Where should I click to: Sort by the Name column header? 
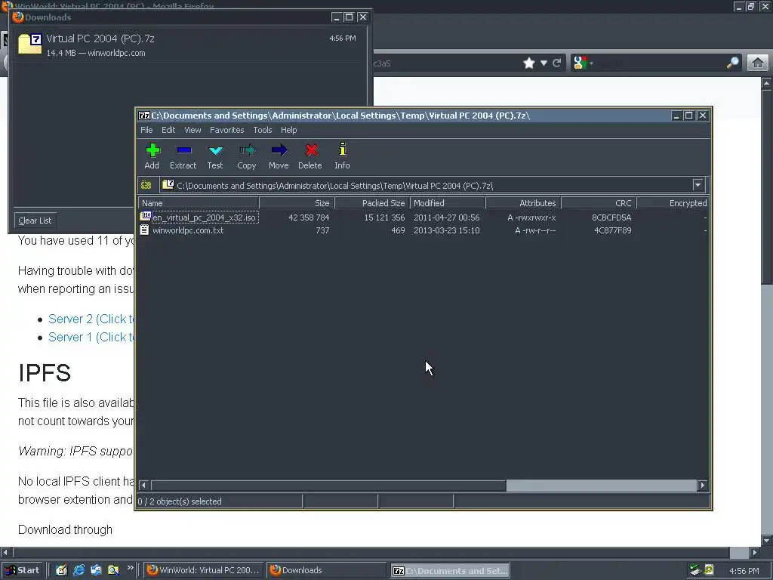coord(199,202)
